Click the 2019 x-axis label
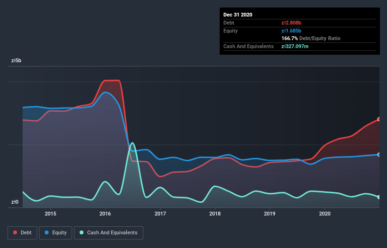The image size is (387, 248). click(x=270, y=214)
